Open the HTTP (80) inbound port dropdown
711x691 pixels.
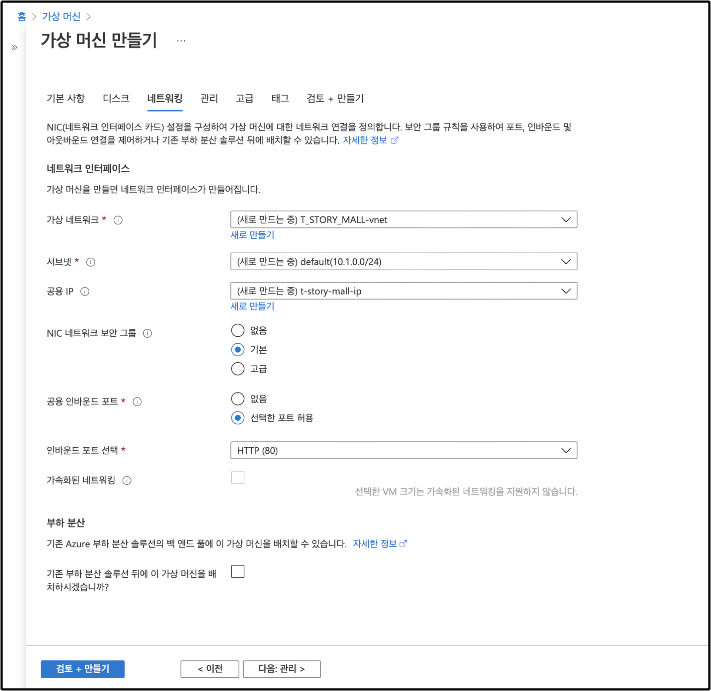point(404,451)
